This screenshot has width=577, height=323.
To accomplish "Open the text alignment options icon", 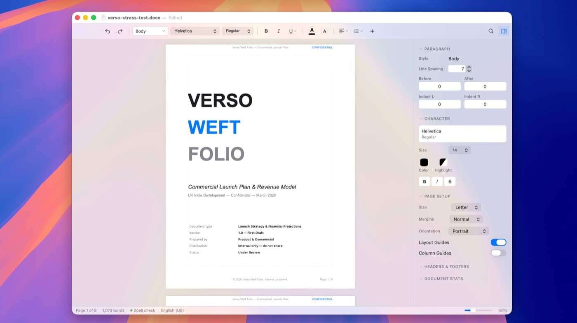I will point(341,31).
